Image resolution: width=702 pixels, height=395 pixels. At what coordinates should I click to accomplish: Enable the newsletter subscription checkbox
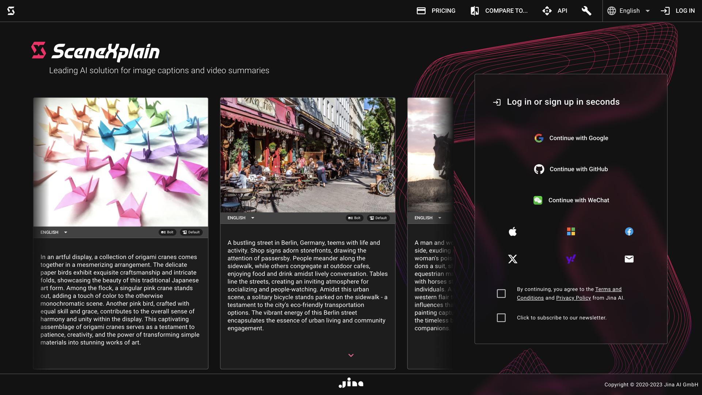click(501, 318)
